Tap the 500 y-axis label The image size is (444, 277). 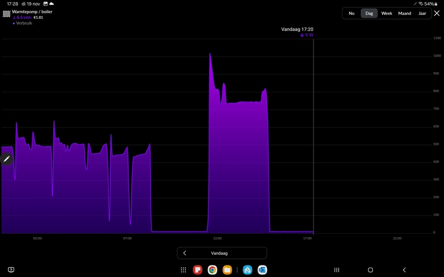click(436, 144)
